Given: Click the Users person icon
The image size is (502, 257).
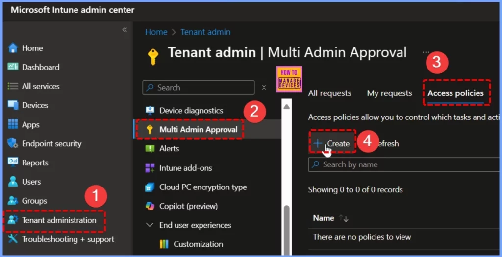Looking at the screenshot, I should [x=13, y=182].
